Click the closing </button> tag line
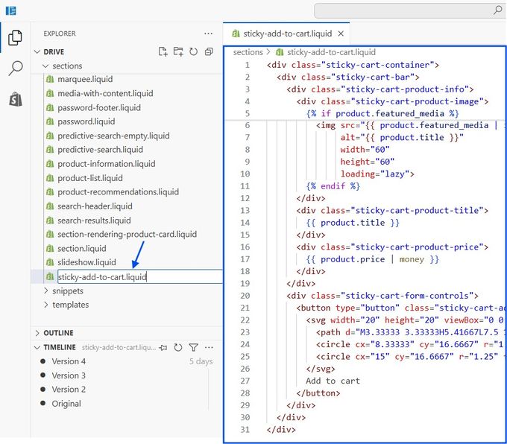 point(318,393)
